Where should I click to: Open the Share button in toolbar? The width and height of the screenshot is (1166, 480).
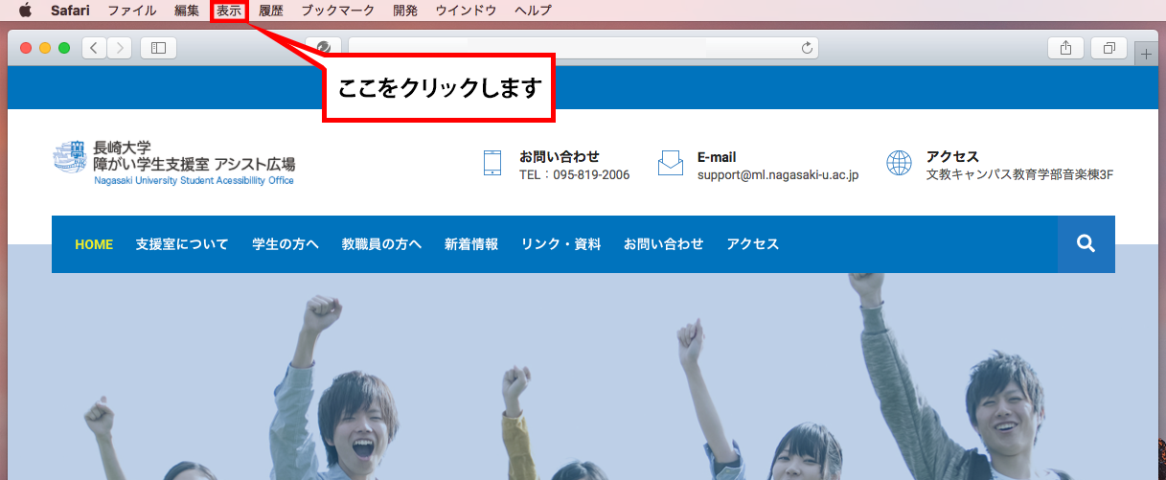[1065, 47]
